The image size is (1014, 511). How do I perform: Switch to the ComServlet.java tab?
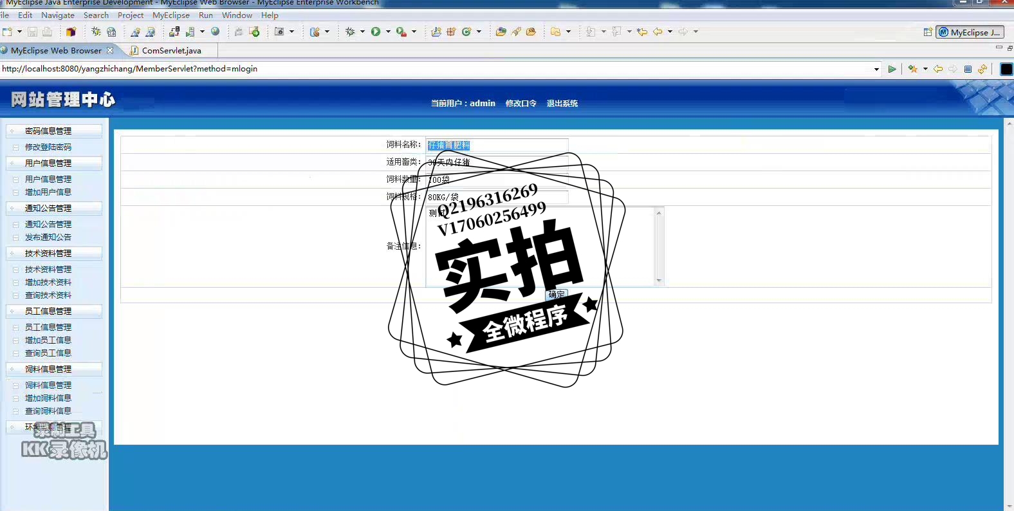(x=171, y=50)
